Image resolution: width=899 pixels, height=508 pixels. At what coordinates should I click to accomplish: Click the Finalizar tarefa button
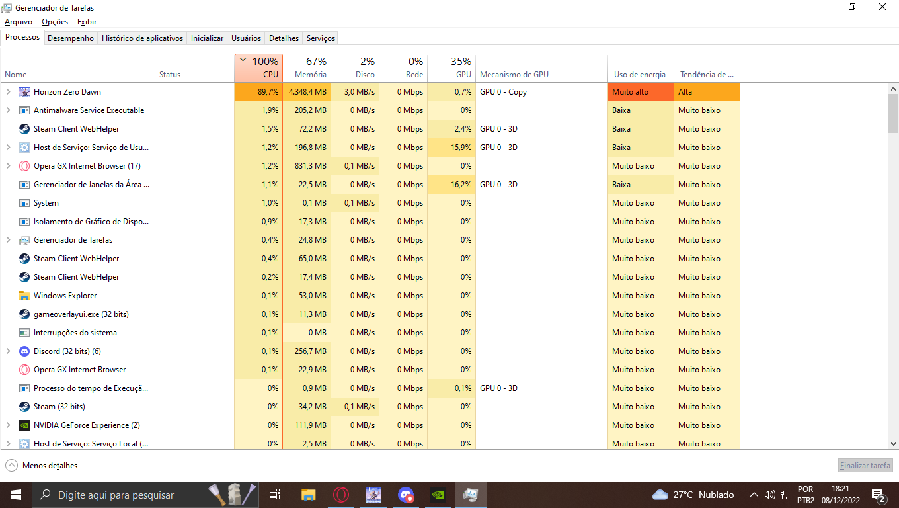point(865,466)
